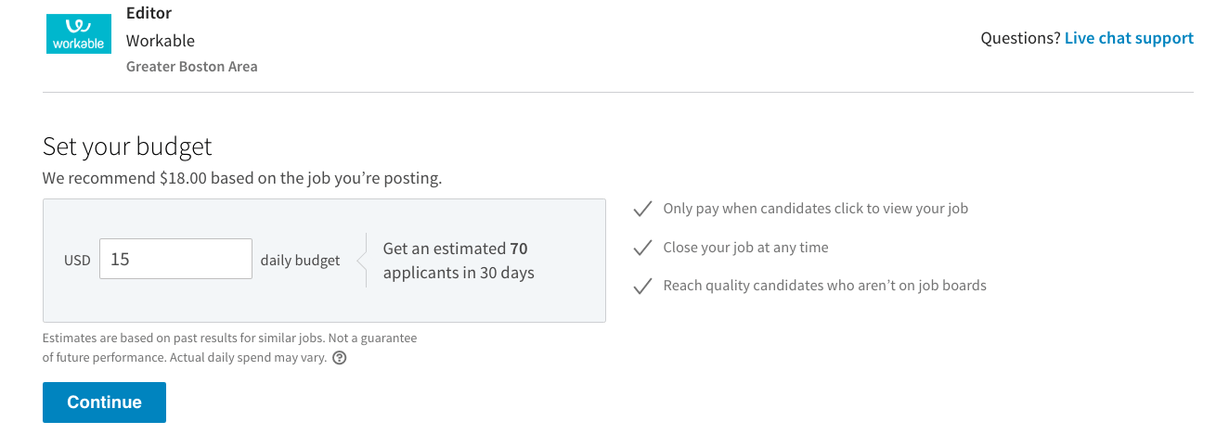Click the checkmark beside 'Close your job at any time'
The height and width of the screenshot is (447, 1229).
[x=642, y=248]
